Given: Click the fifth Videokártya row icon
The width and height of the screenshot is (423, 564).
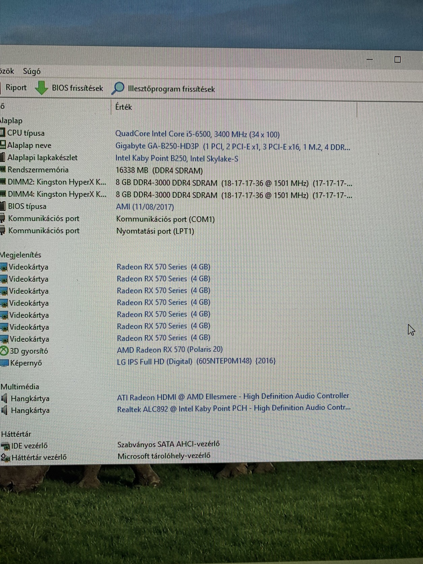Looking at the screenshot, I should [x=4, y=315].
